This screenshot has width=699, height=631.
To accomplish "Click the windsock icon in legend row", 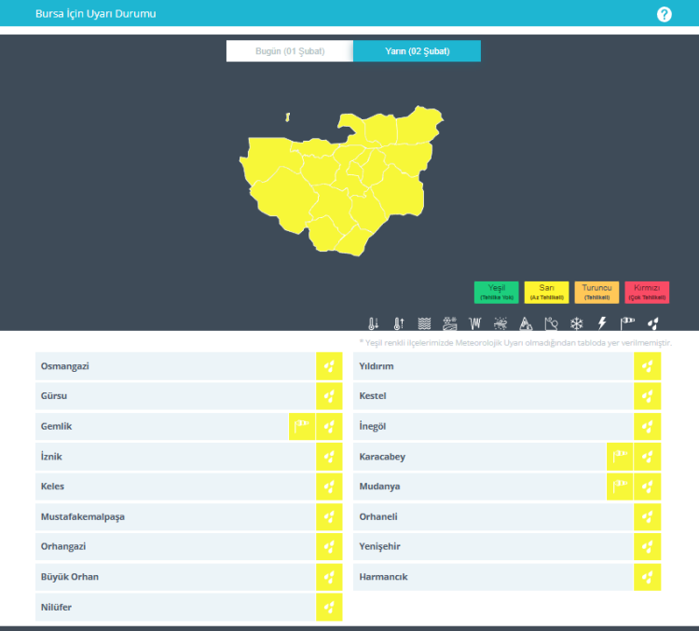I will (x=627, y=324).
